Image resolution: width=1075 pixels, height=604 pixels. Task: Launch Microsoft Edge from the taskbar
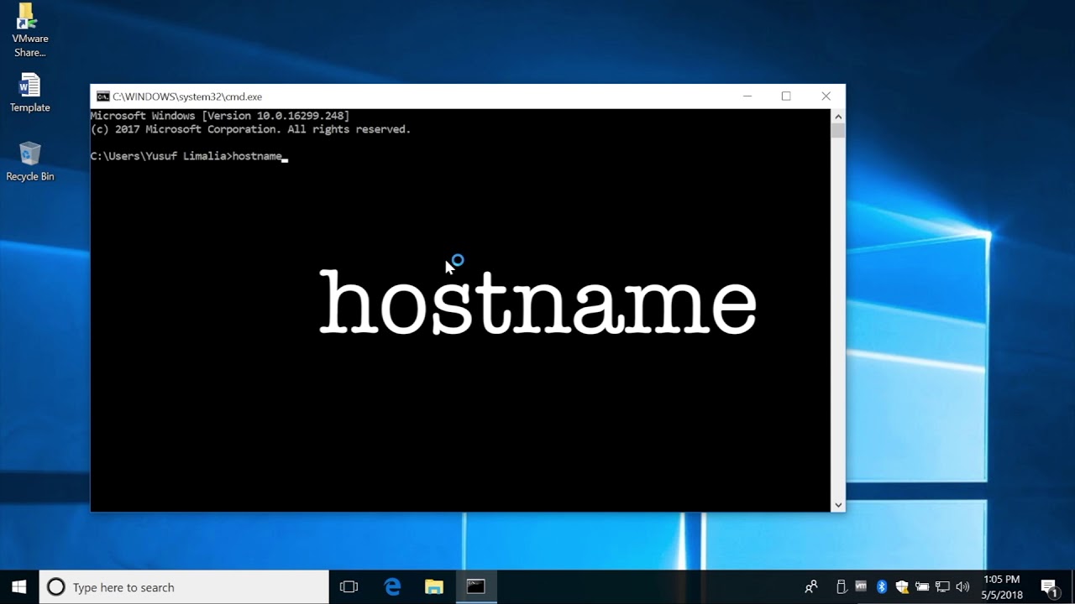point(391,585)
